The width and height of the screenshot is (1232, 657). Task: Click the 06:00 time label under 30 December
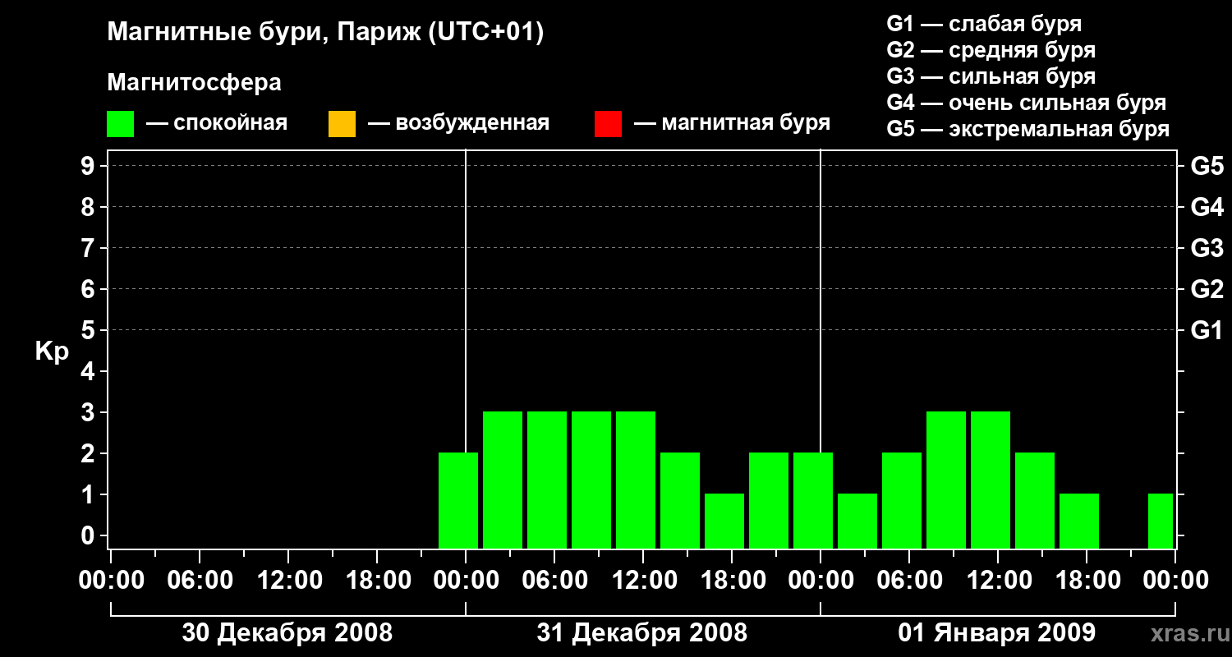click(x=199, y=581)
